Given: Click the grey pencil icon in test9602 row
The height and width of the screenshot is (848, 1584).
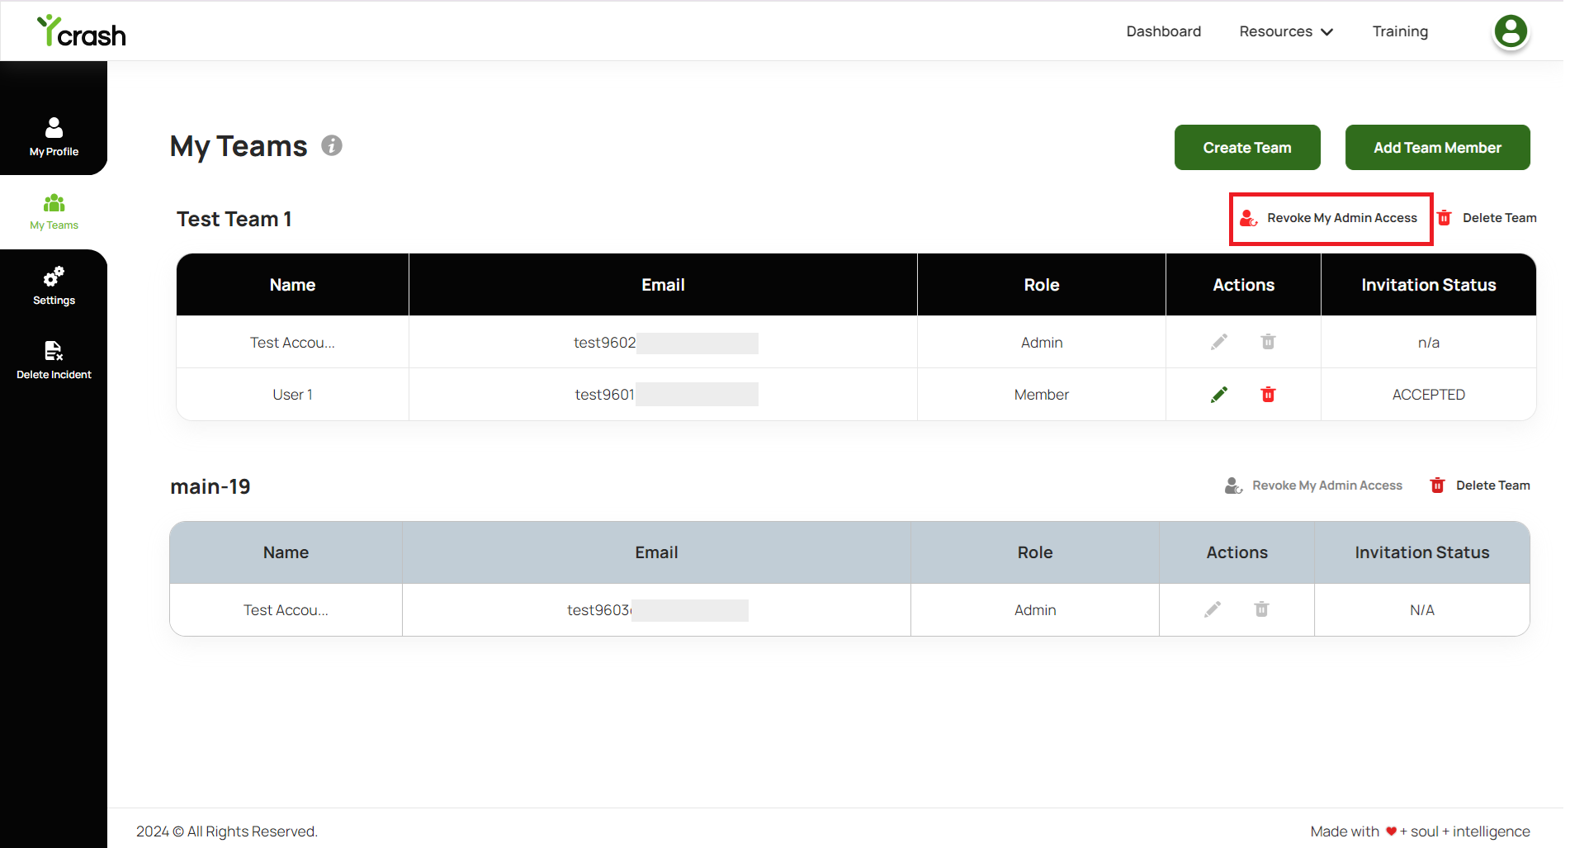Looking at the screenshot, I should click(1219, 342).
